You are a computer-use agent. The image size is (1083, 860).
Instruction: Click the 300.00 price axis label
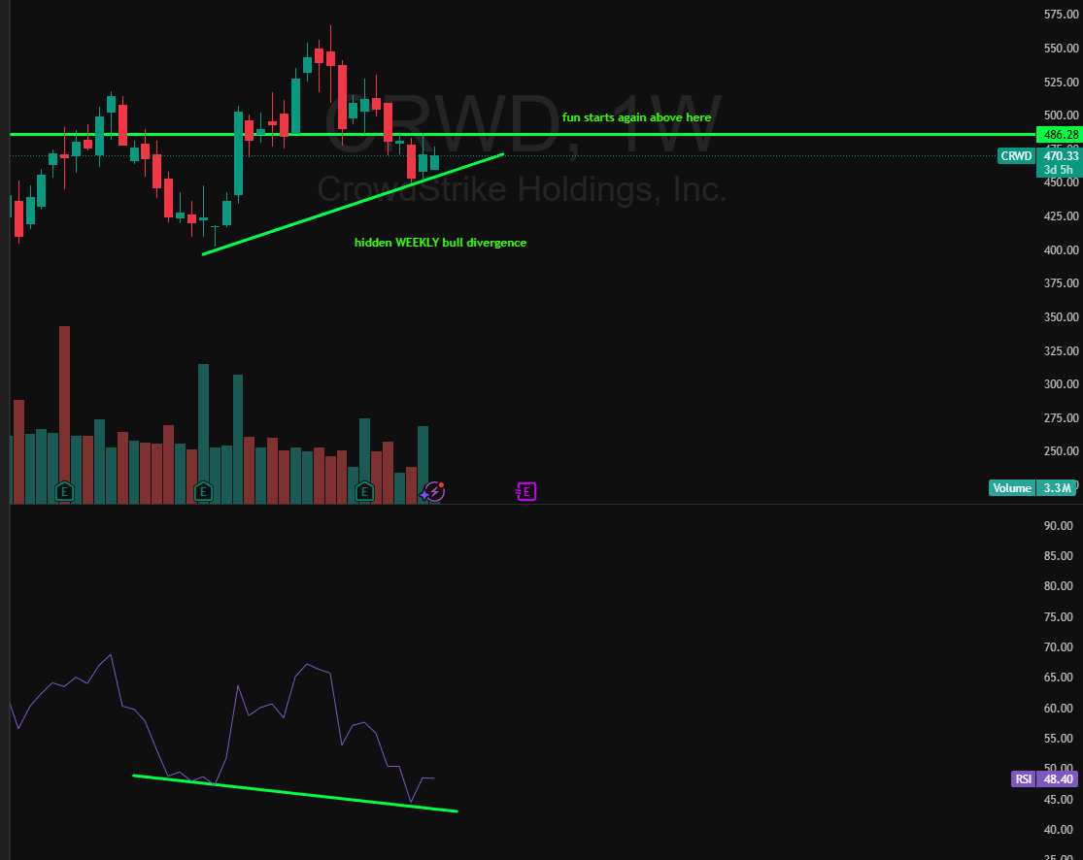point(1061,383)
